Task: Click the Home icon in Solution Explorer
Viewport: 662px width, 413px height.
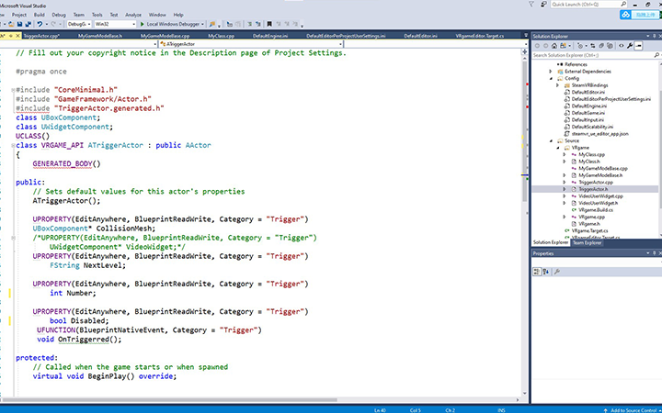Action: coord(554,44)
